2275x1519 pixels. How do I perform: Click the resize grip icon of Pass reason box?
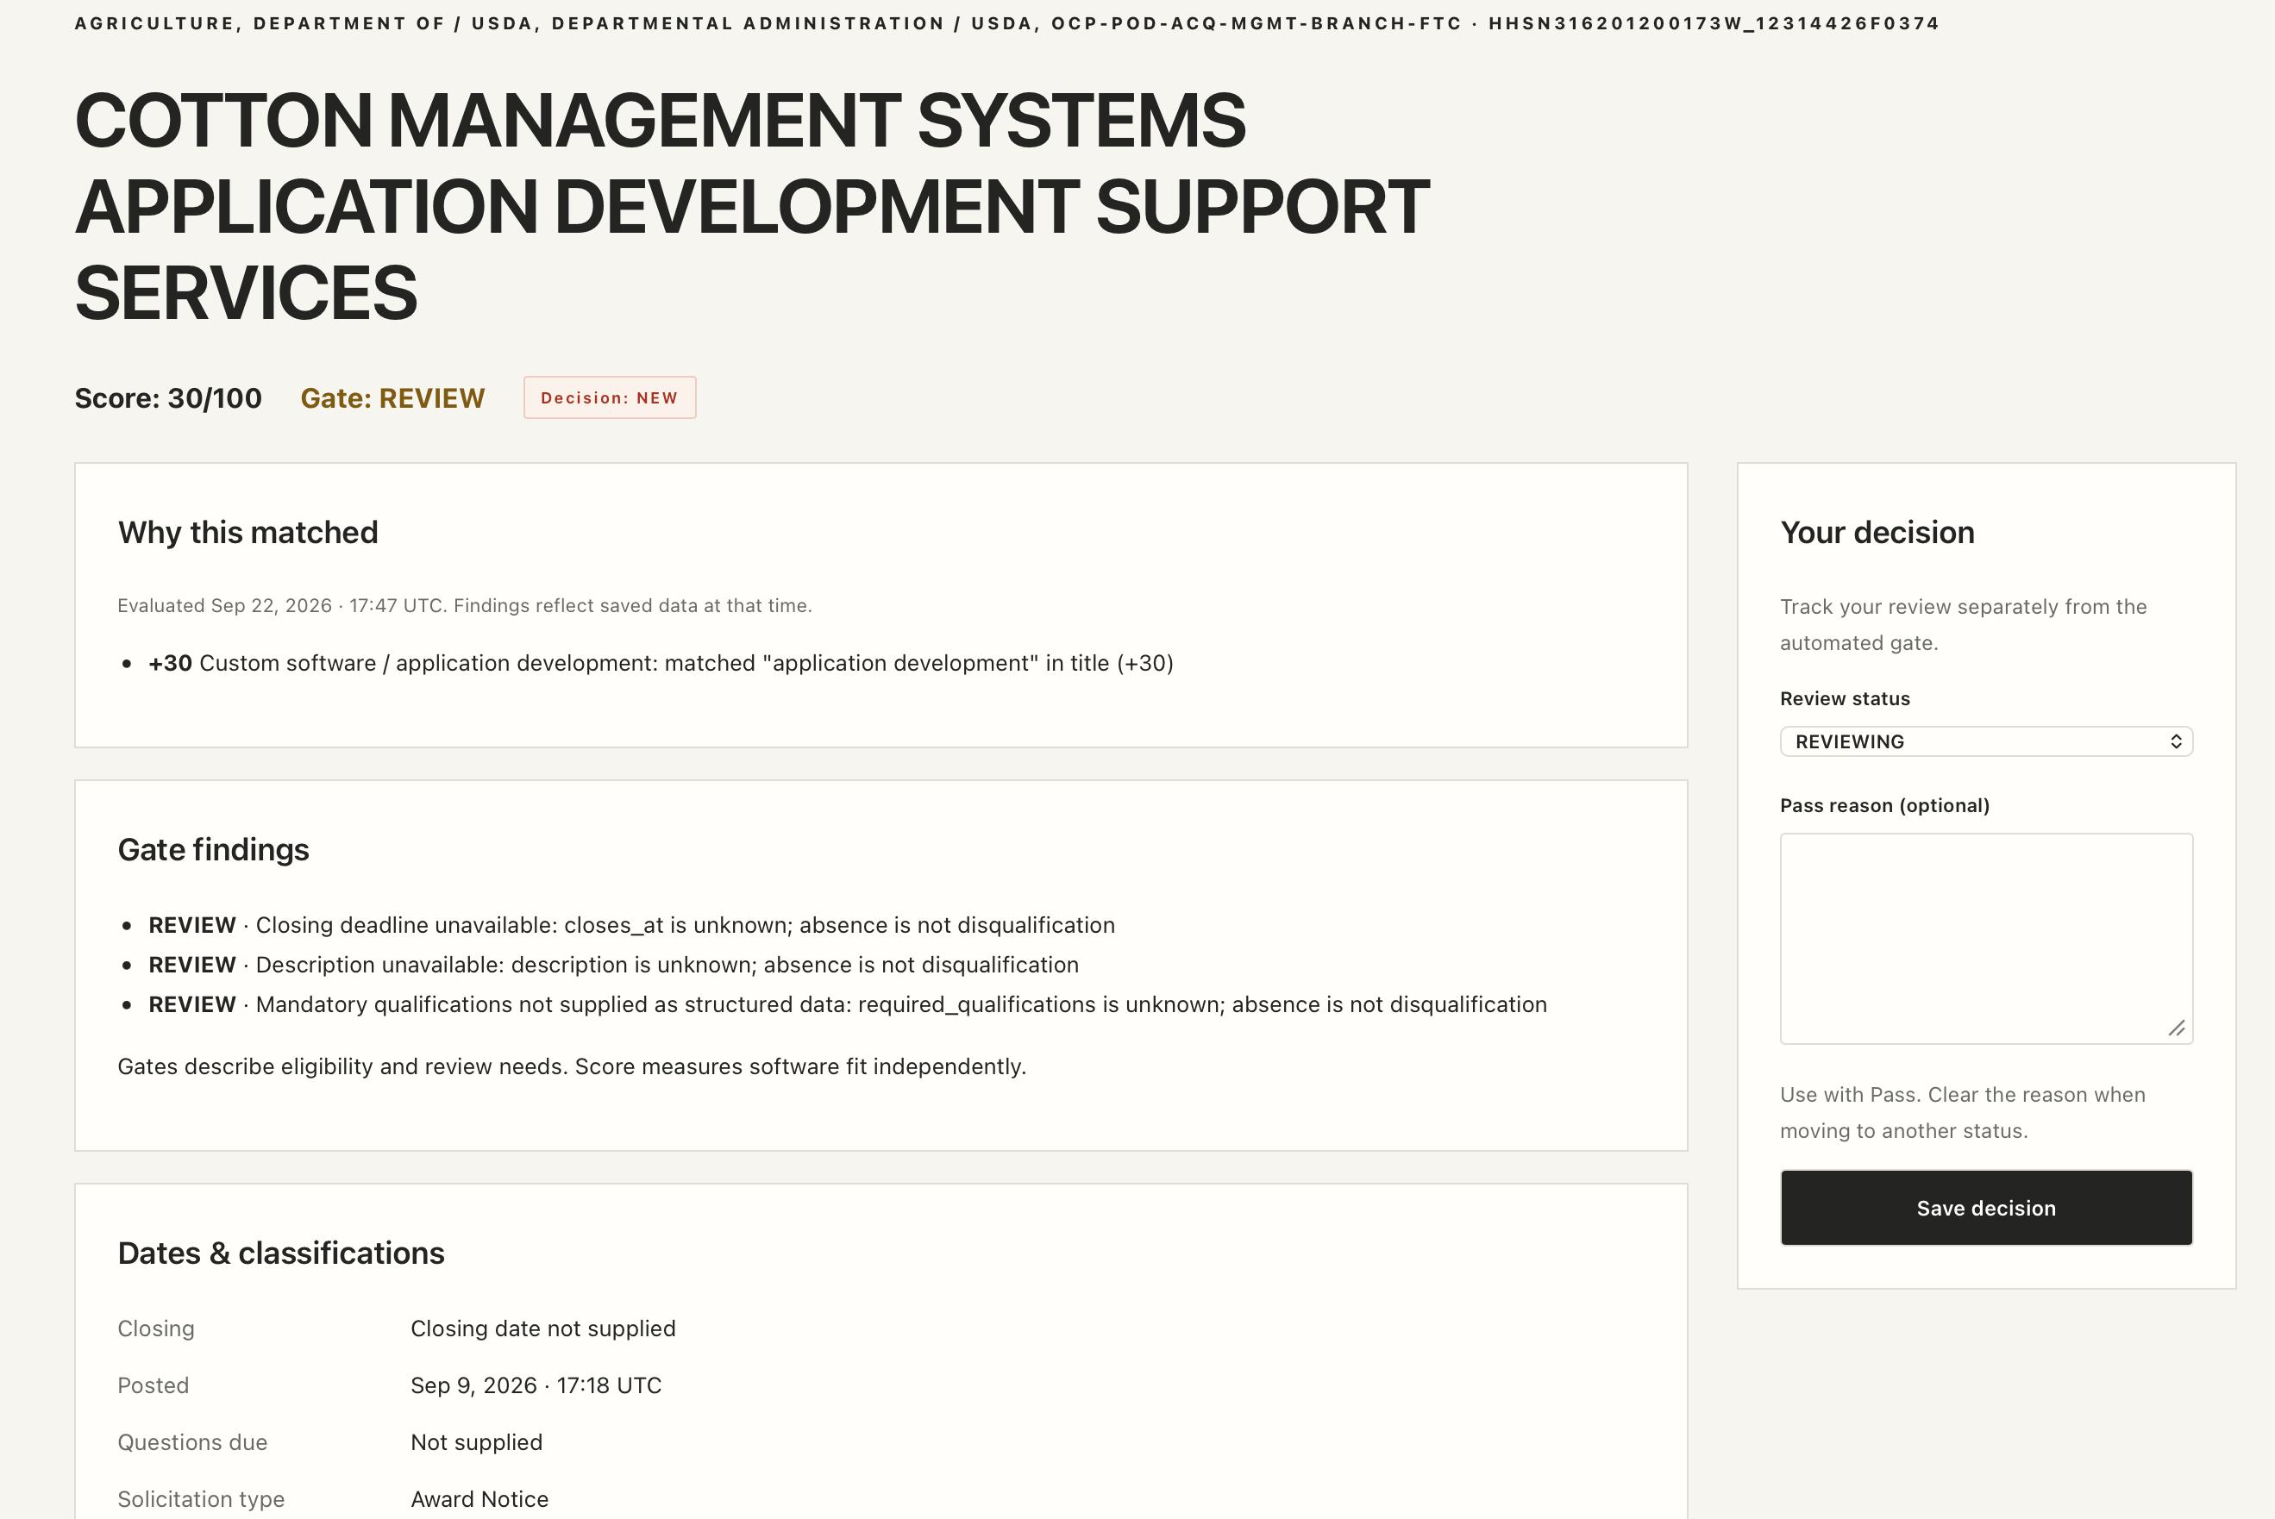pyautogui.click(x=2176, y=1028)
